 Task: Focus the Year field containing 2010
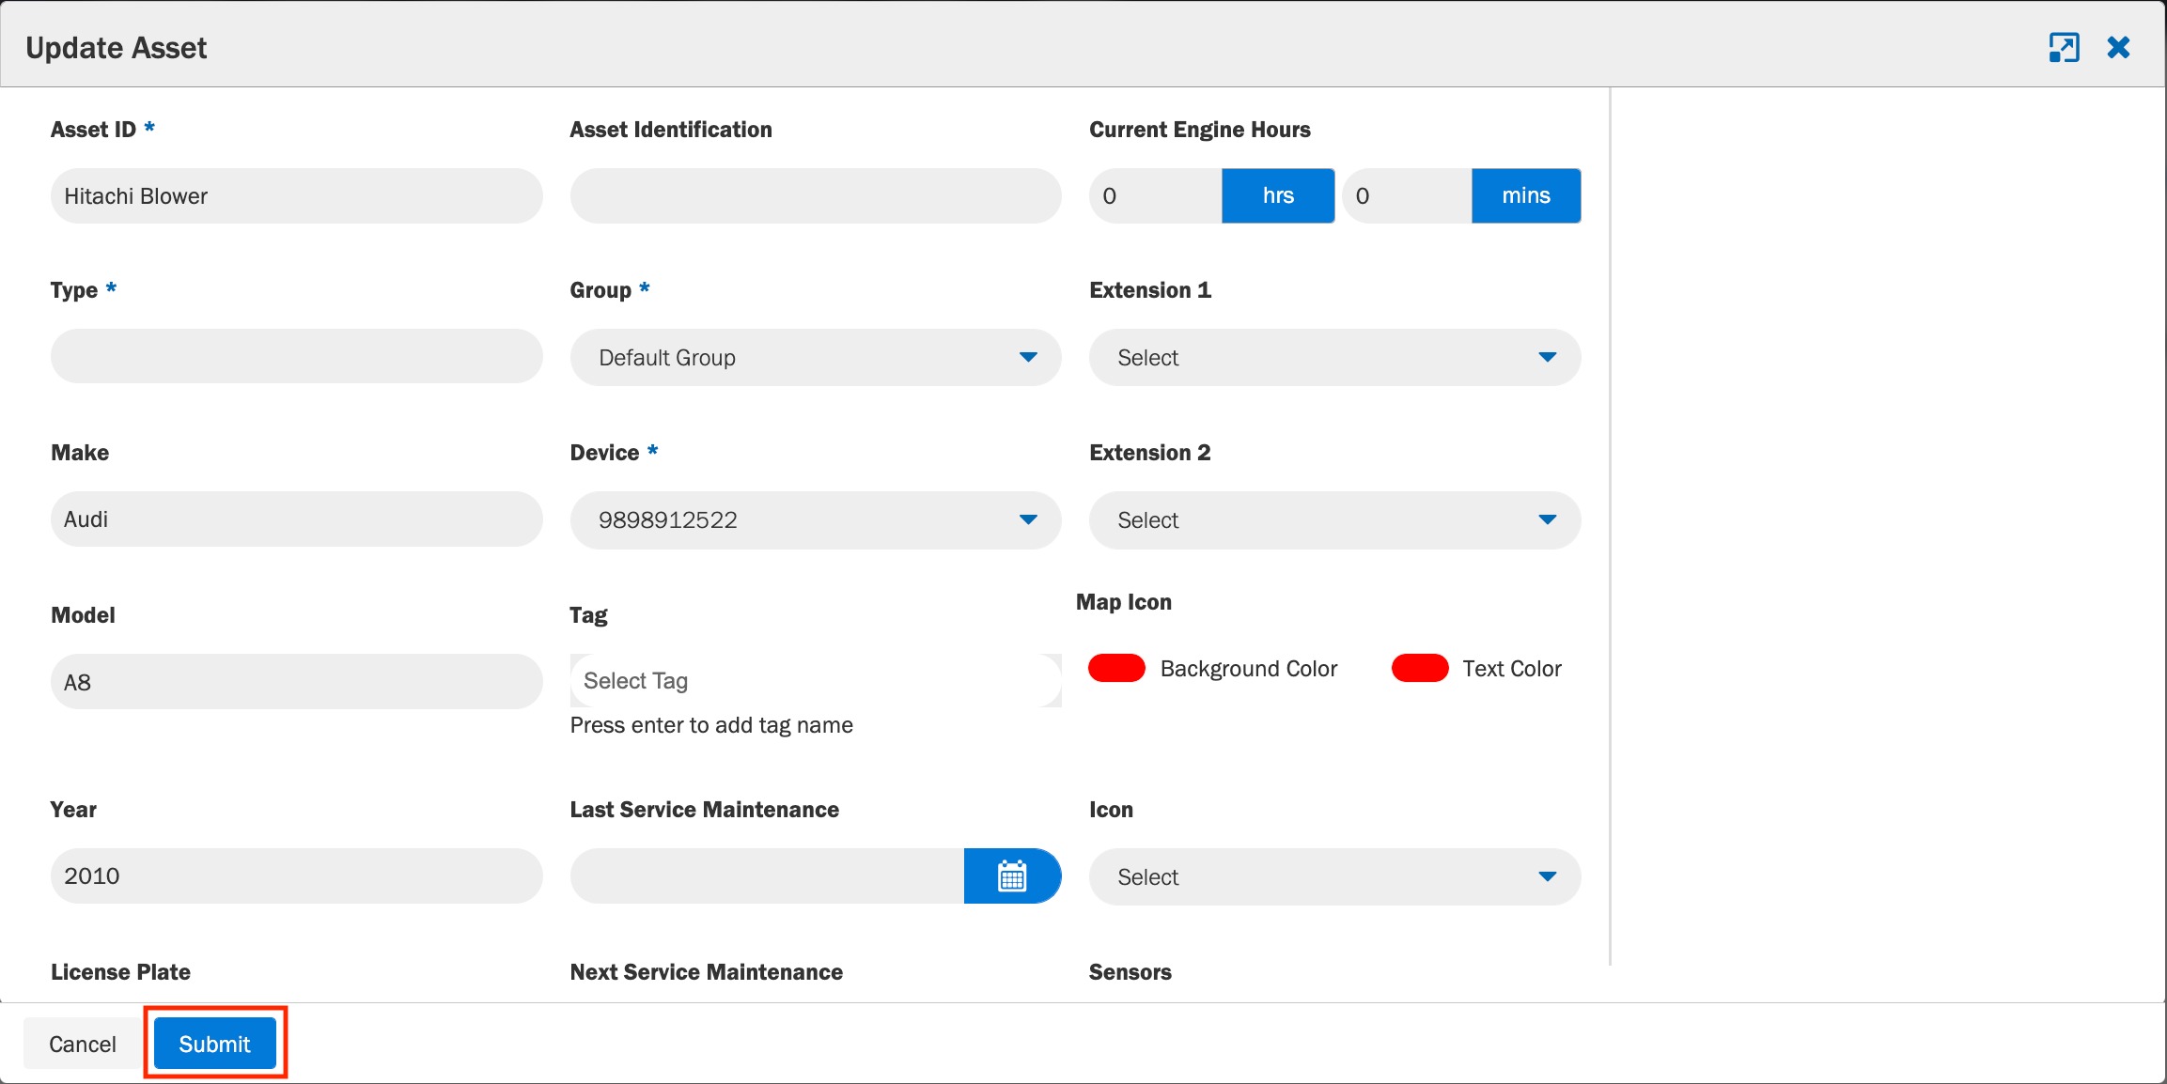click(296, 875)
